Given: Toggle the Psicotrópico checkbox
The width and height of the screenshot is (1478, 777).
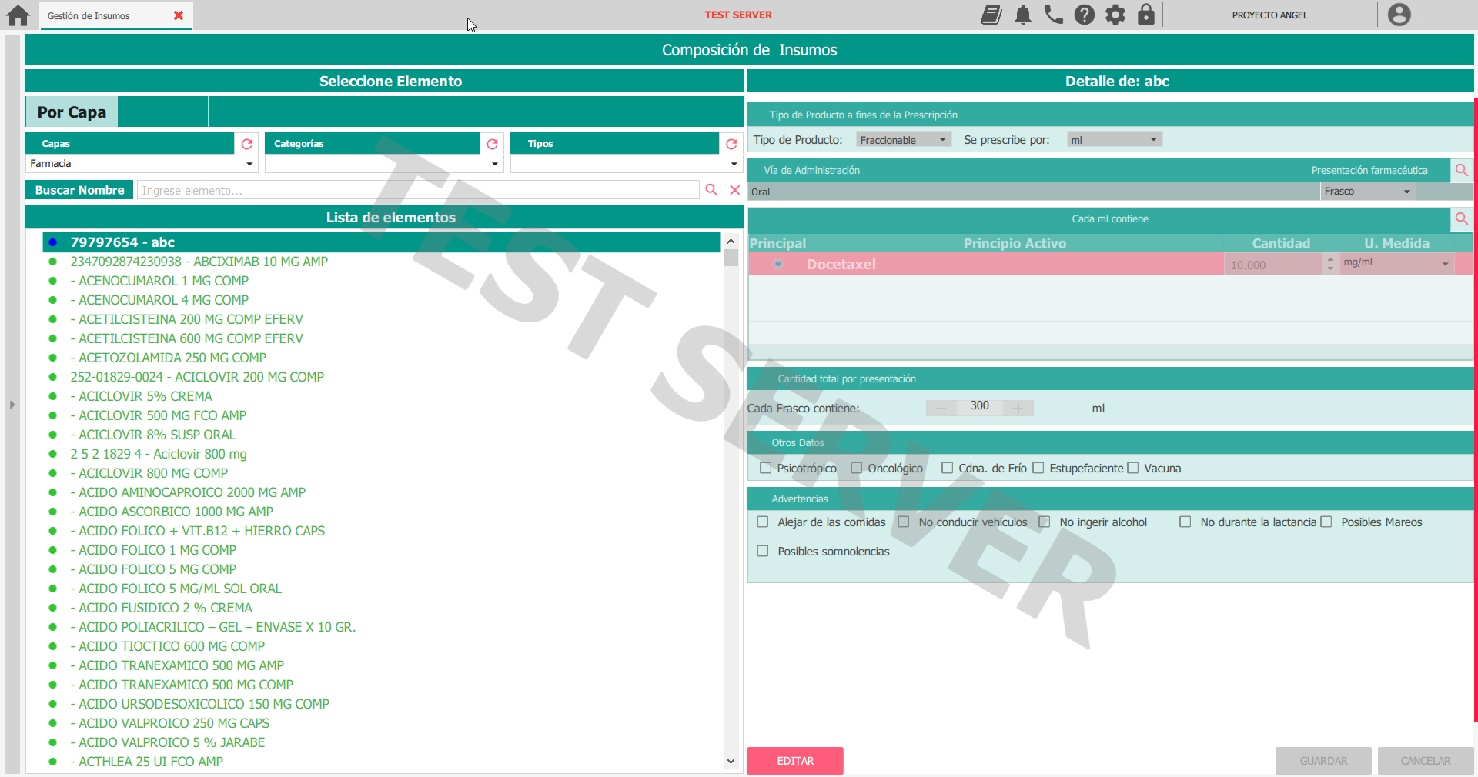Looking at the screenshot, I should tap(765, 468).
